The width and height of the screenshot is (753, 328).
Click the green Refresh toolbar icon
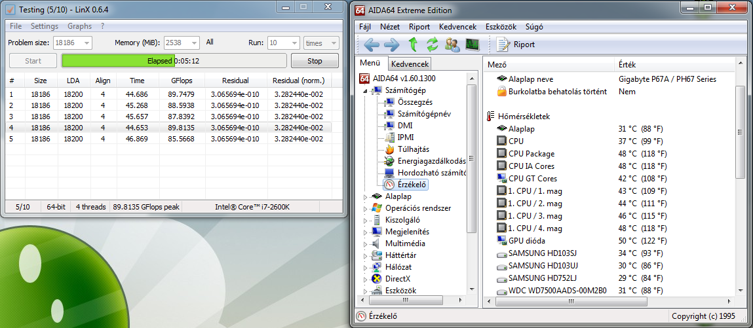coord(433,45)
